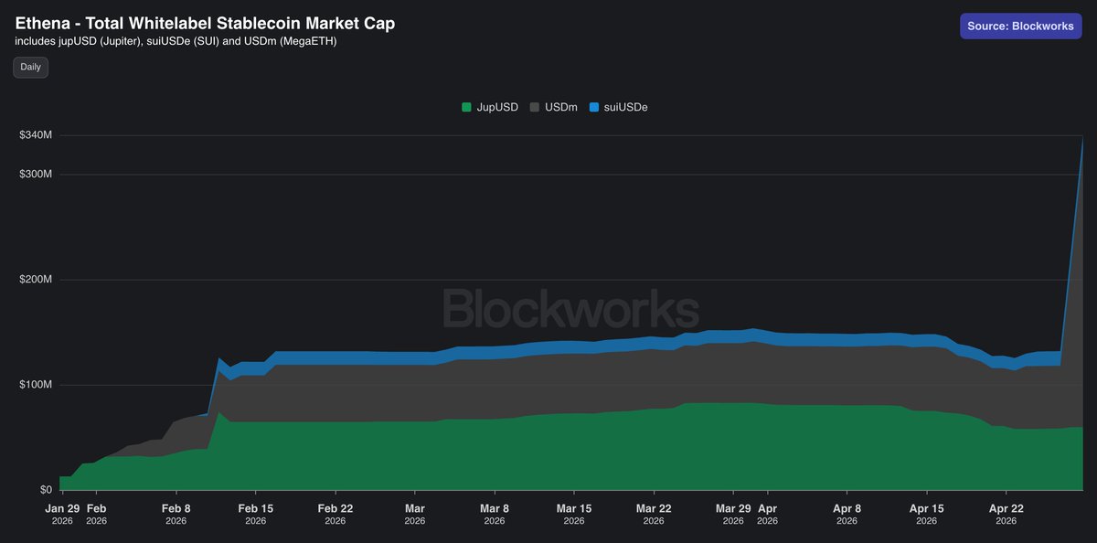Click the Mar 15 x-axis label
The width and height of the screenshot is (1097, 543).
573,514
